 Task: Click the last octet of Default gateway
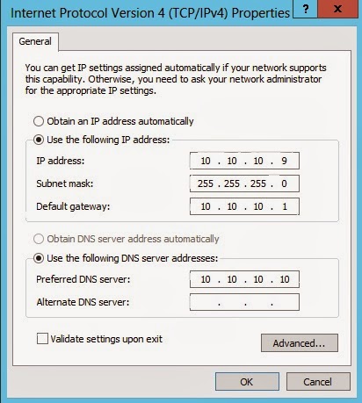click(x=285, y=206)
